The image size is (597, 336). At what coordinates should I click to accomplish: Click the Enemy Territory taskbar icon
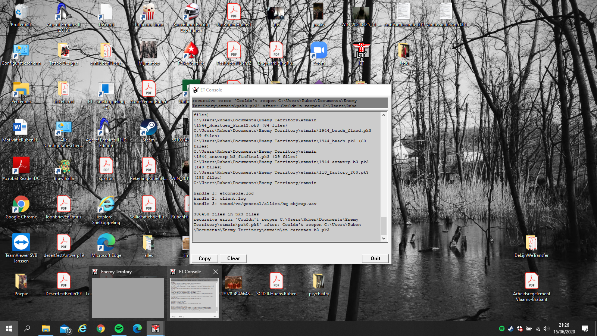[156, 329]
